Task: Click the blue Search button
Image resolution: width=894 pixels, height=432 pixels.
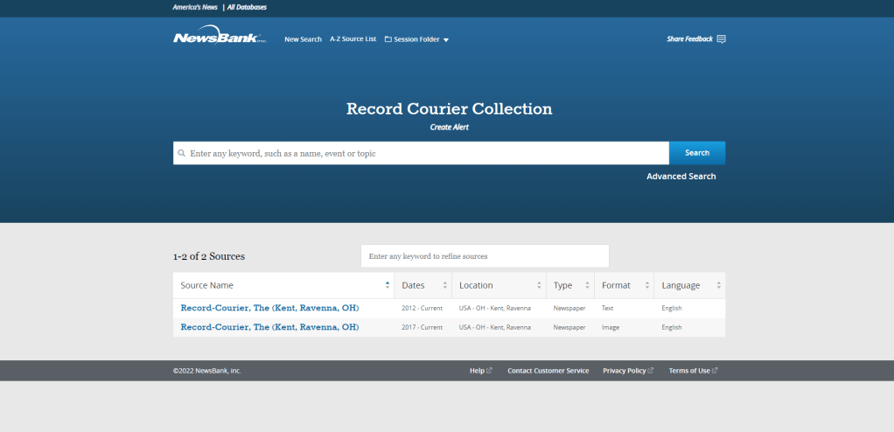Action: pos(697,153)
